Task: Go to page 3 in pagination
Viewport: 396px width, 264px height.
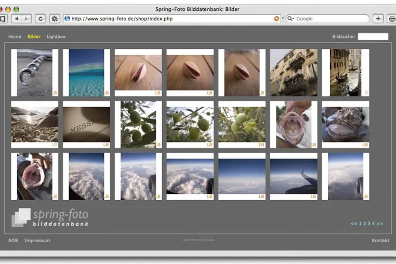Action: [369, 223]
